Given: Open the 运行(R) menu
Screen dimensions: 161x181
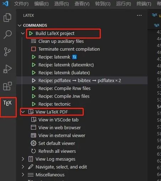Looking at the screenshot, I should [124, 4].
